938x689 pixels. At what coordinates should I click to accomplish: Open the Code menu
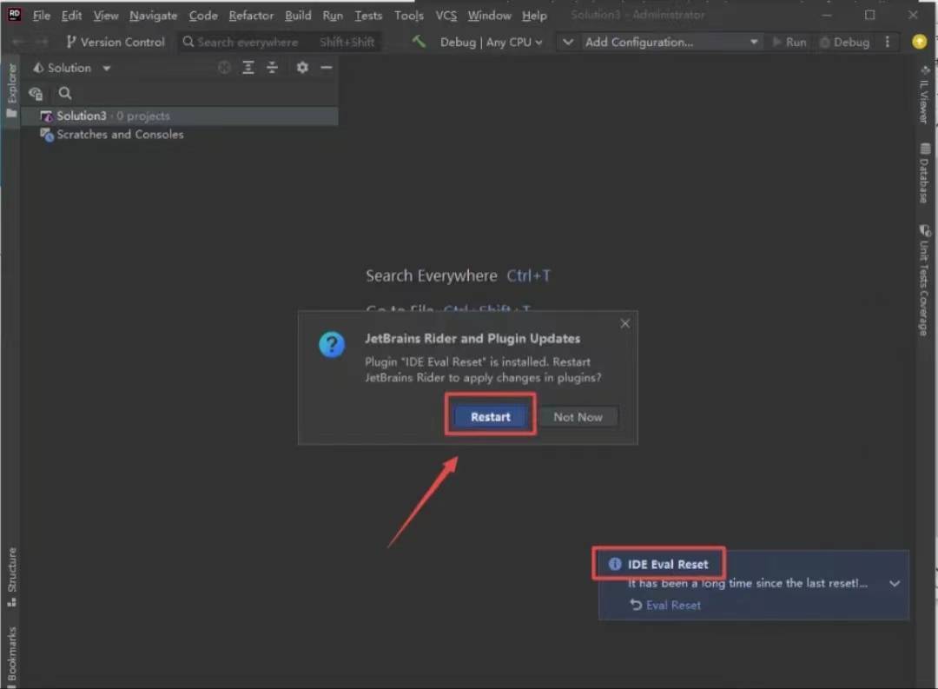pos(203,16)
